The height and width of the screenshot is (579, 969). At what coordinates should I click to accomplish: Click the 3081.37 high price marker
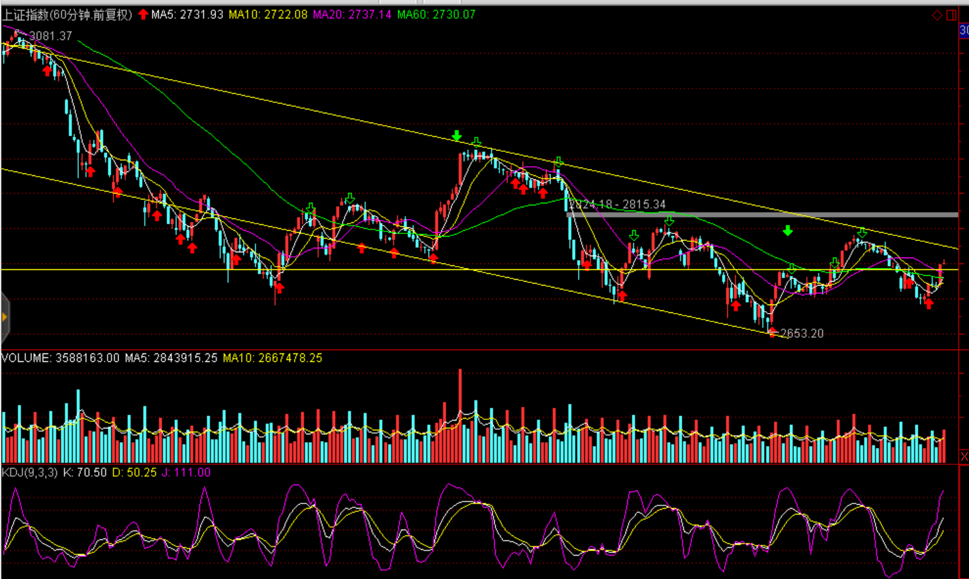50,36
